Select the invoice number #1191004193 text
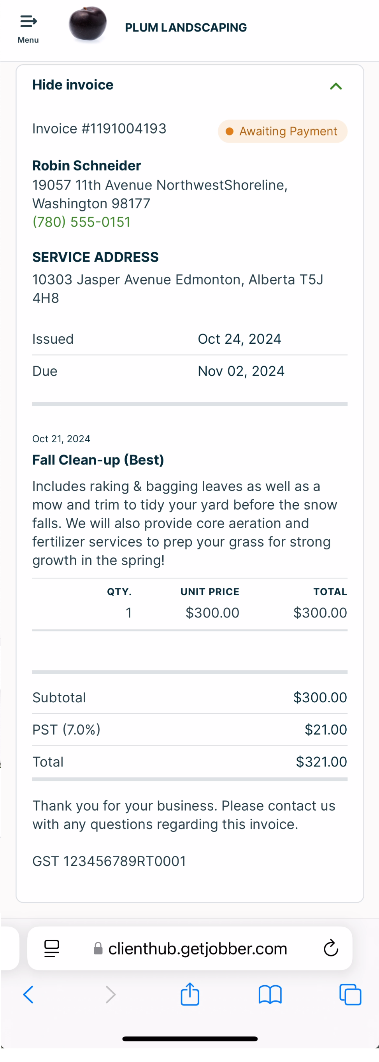 click(99, 129)
